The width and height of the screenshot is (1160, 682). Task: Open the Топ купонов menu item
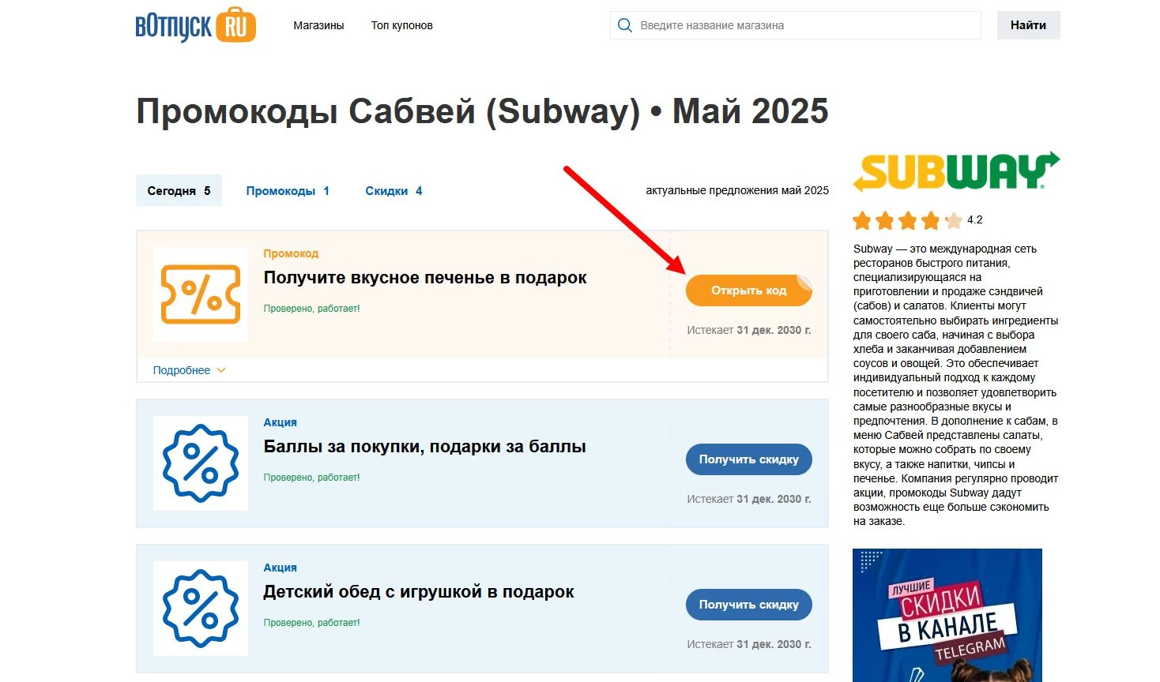[401, 24]
